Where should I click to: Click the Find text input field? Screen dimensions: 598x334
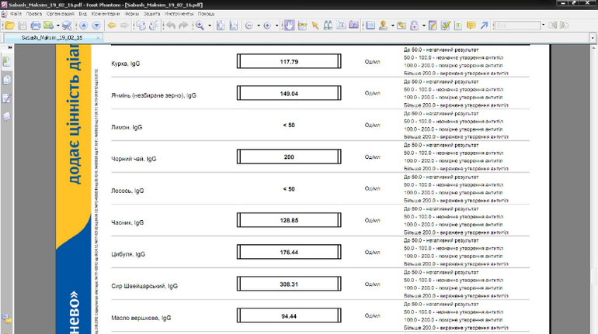click(x=516, y=26)
